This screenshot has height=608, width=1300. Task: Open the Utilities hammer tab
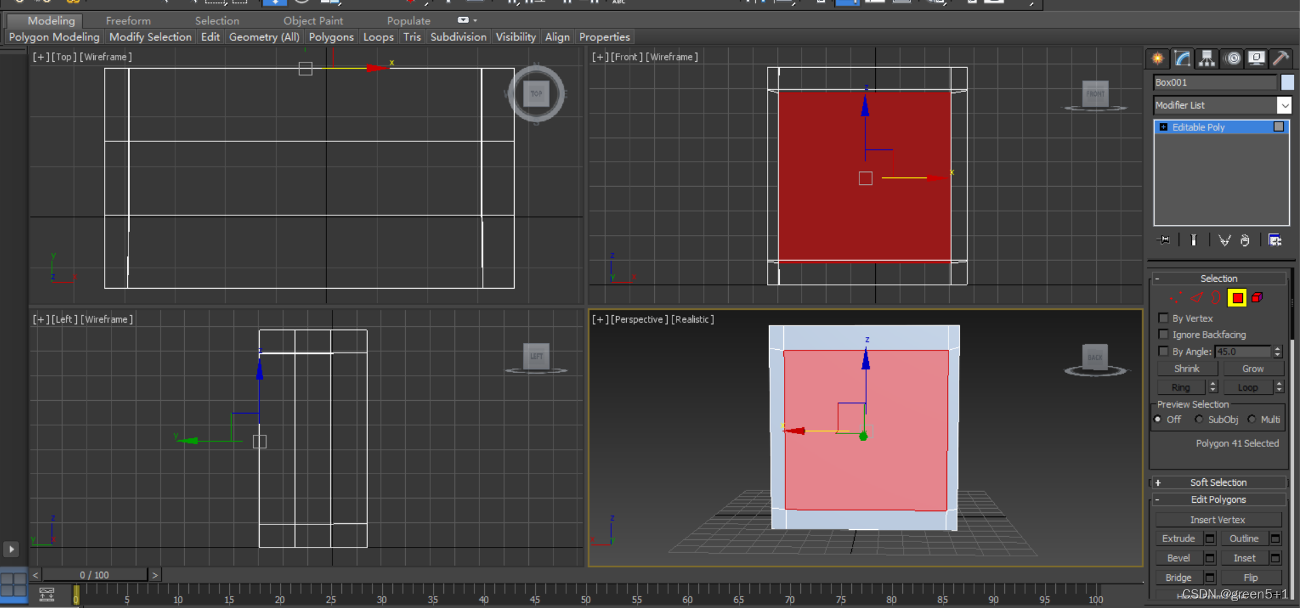[1281, 58]
